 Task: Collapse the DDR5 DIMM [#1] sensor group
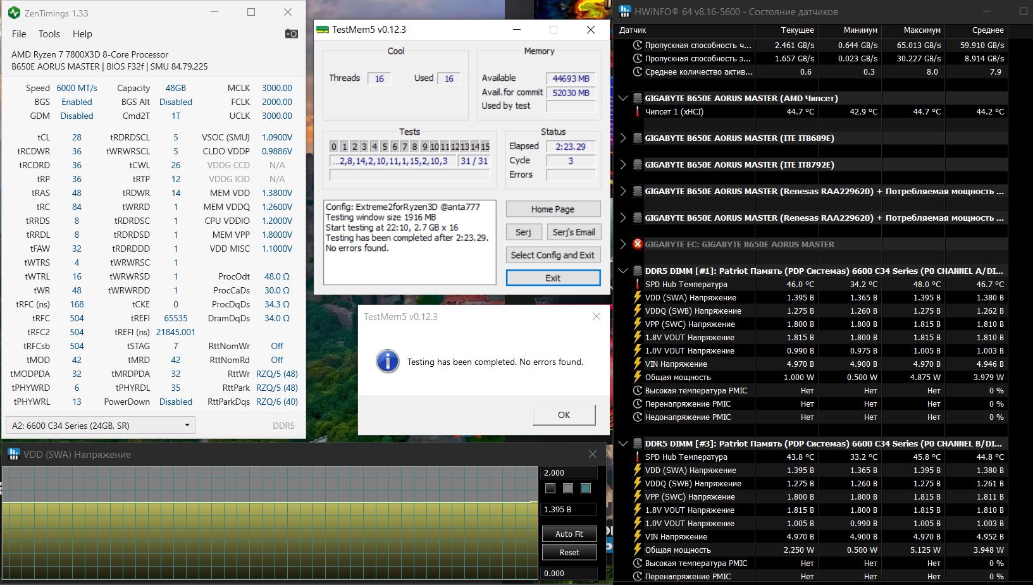click(x=623, y=271)
